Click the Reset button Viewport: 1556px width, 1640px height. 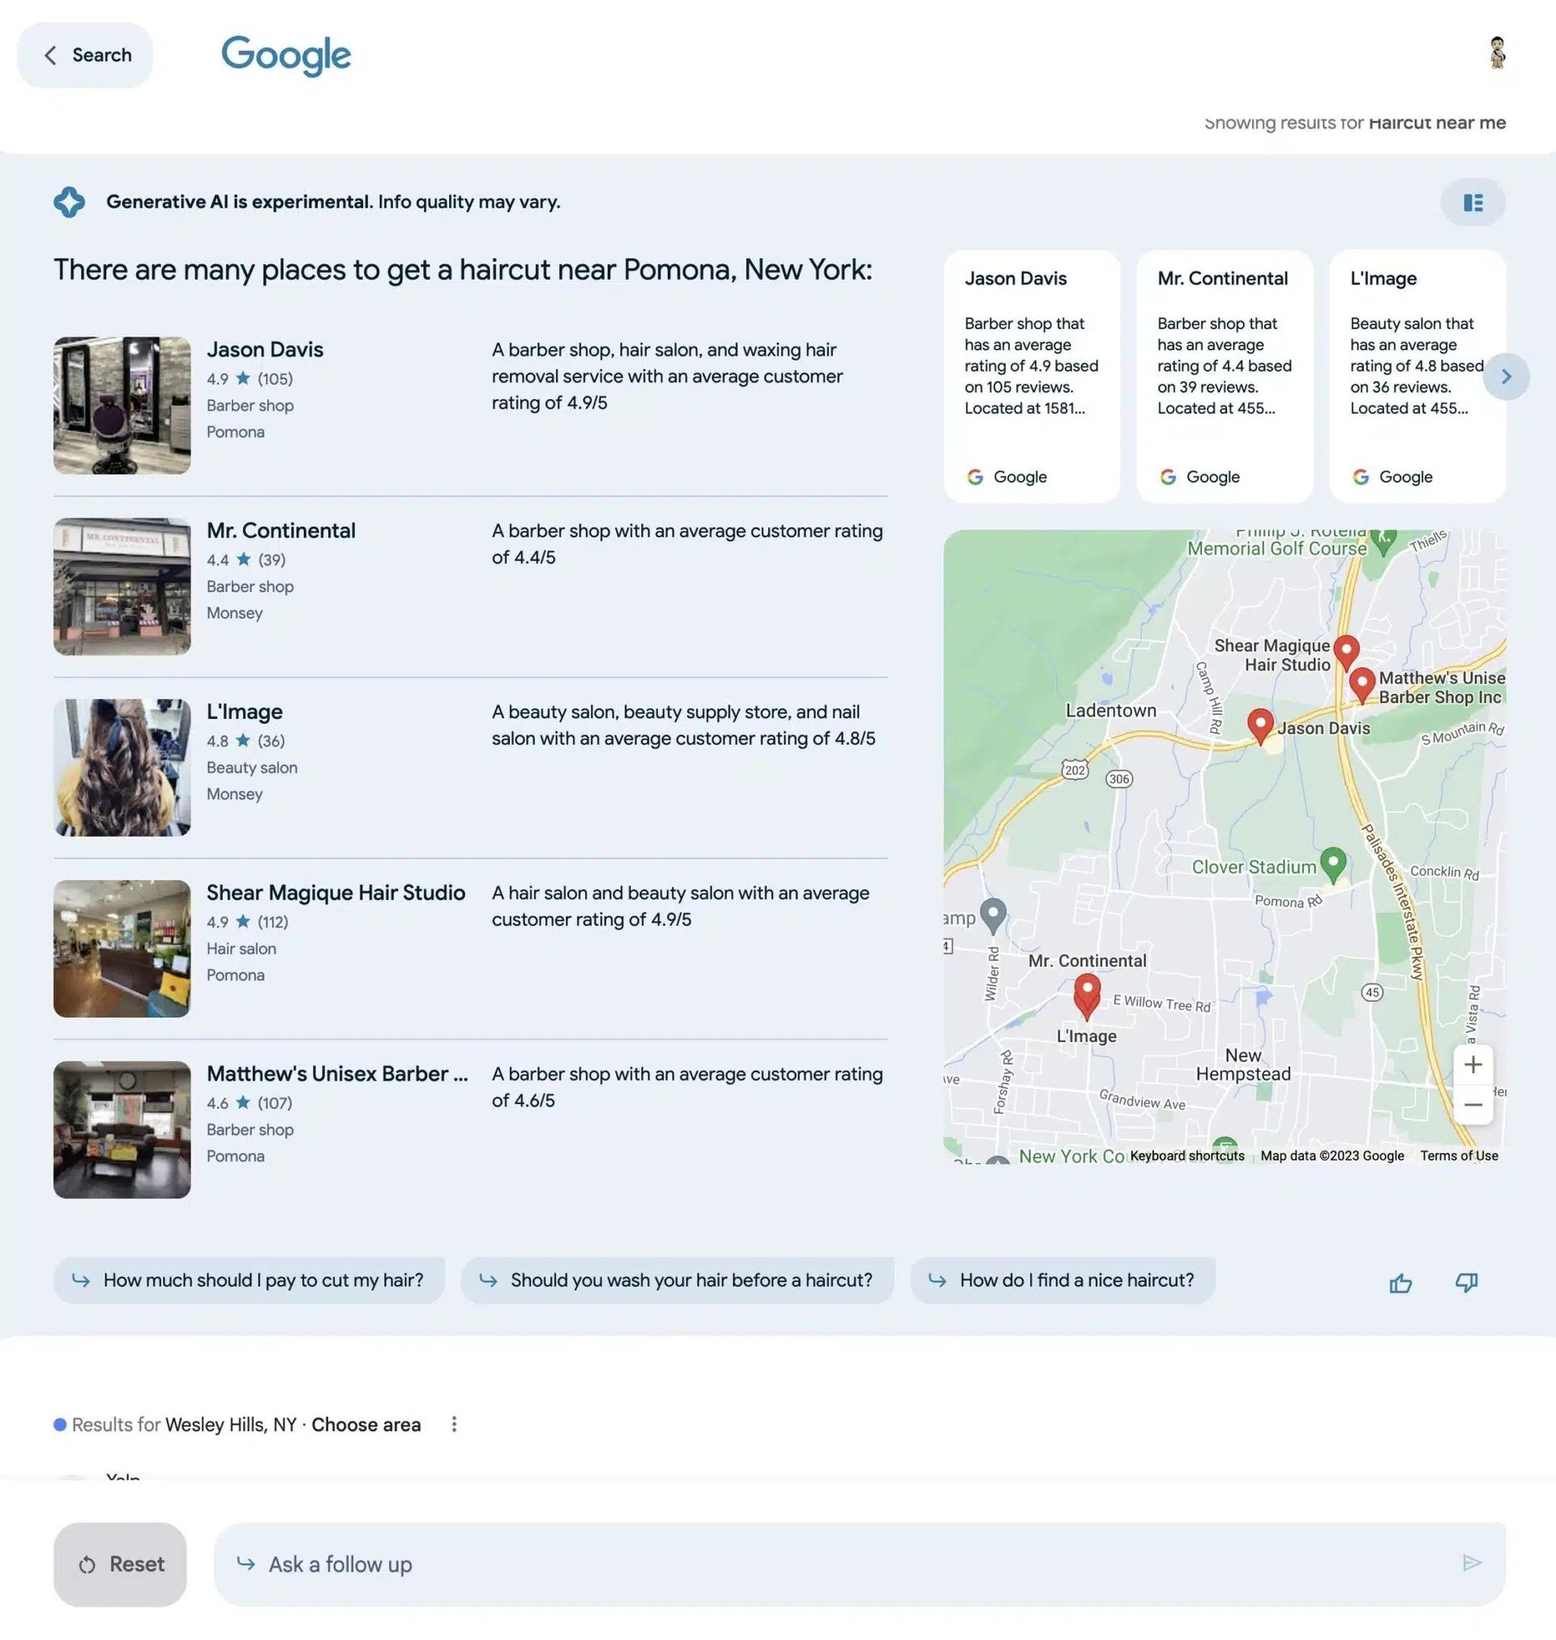[x=119, y=1565]
